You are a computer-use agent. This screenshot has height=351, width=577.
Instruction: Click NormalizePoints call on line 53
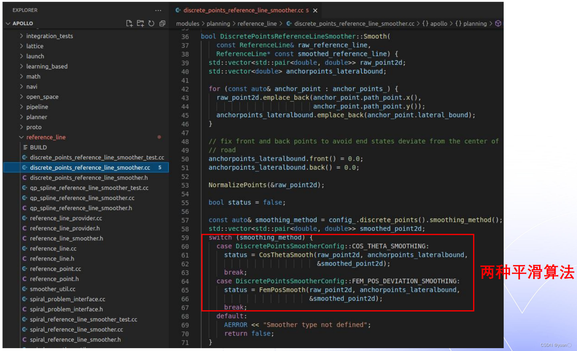237,185
